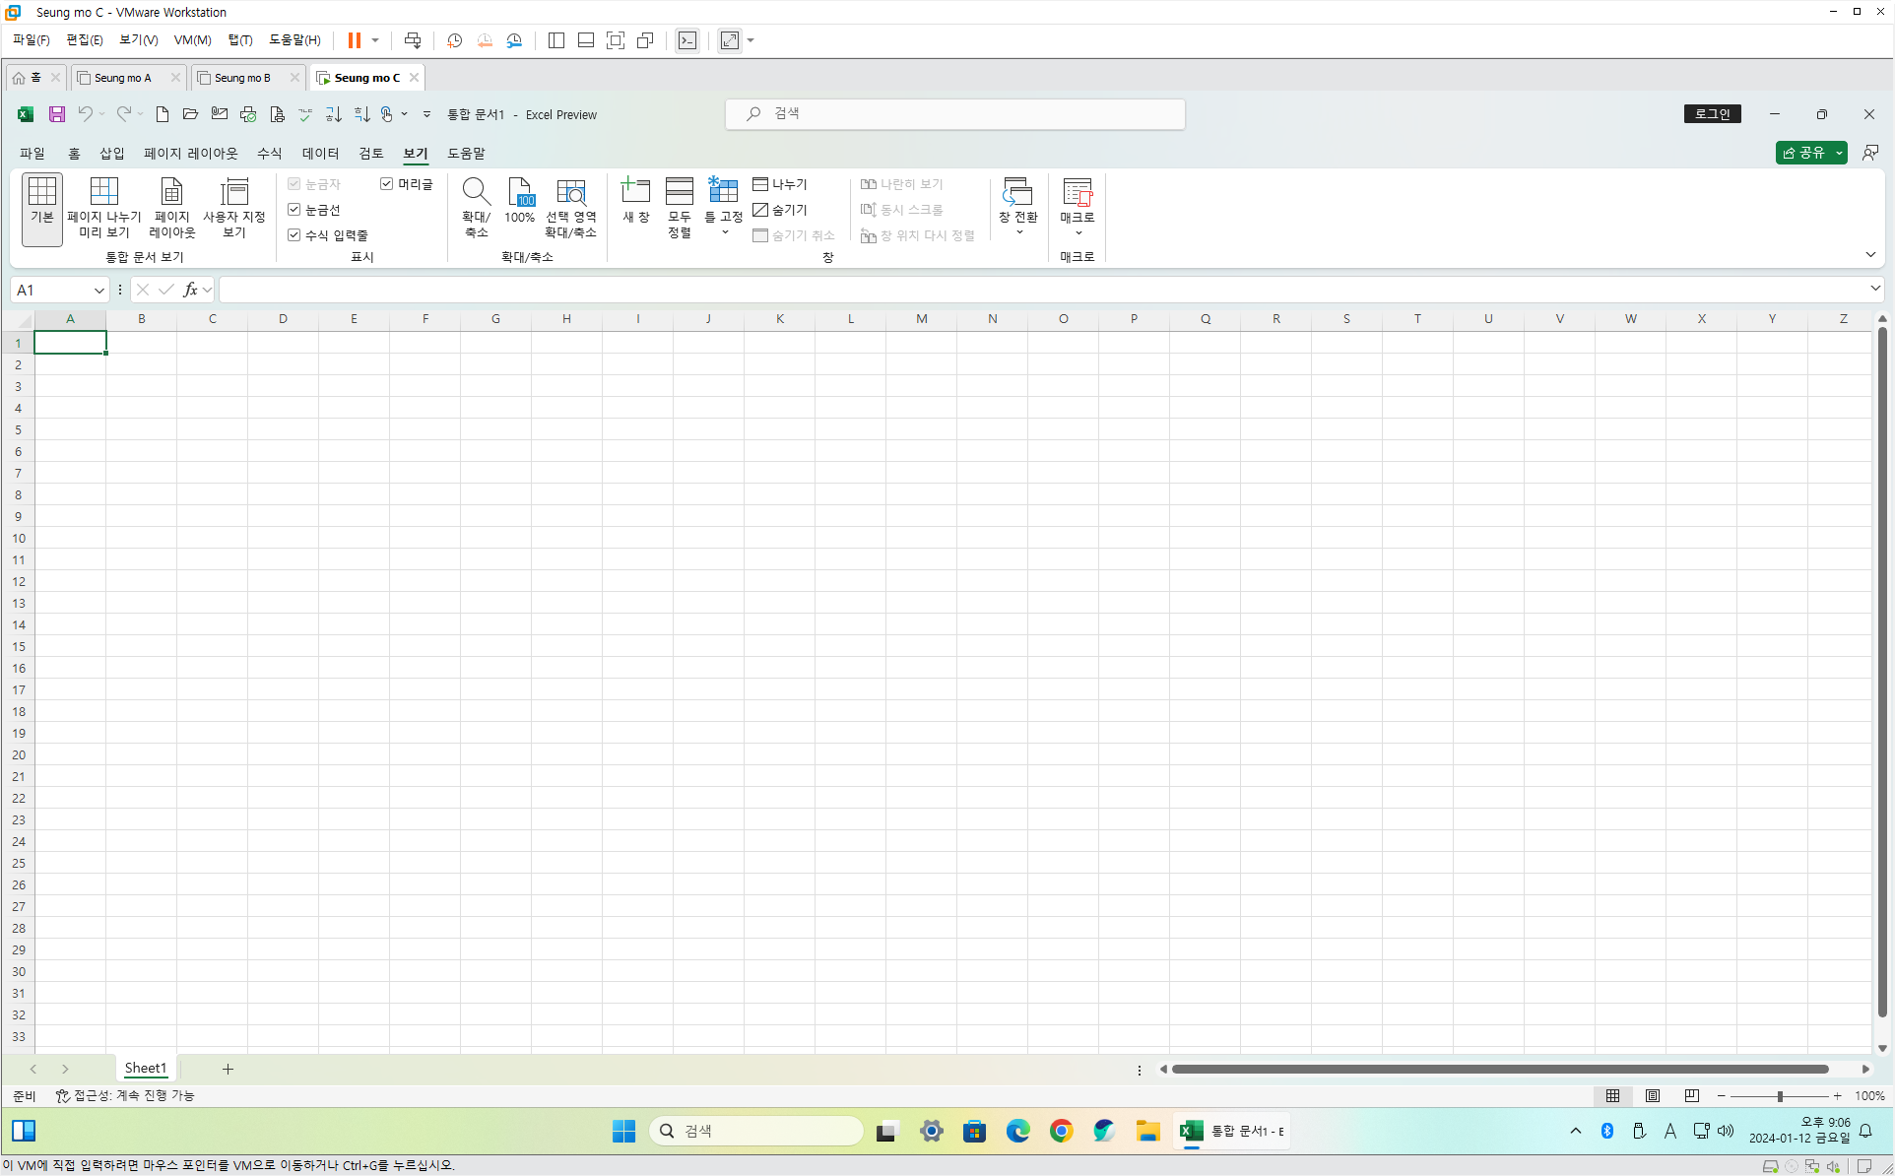This screenshot has height=1176, width=1895.
Task: Add a new sheet with plus button
Action: pos(228,1069)
